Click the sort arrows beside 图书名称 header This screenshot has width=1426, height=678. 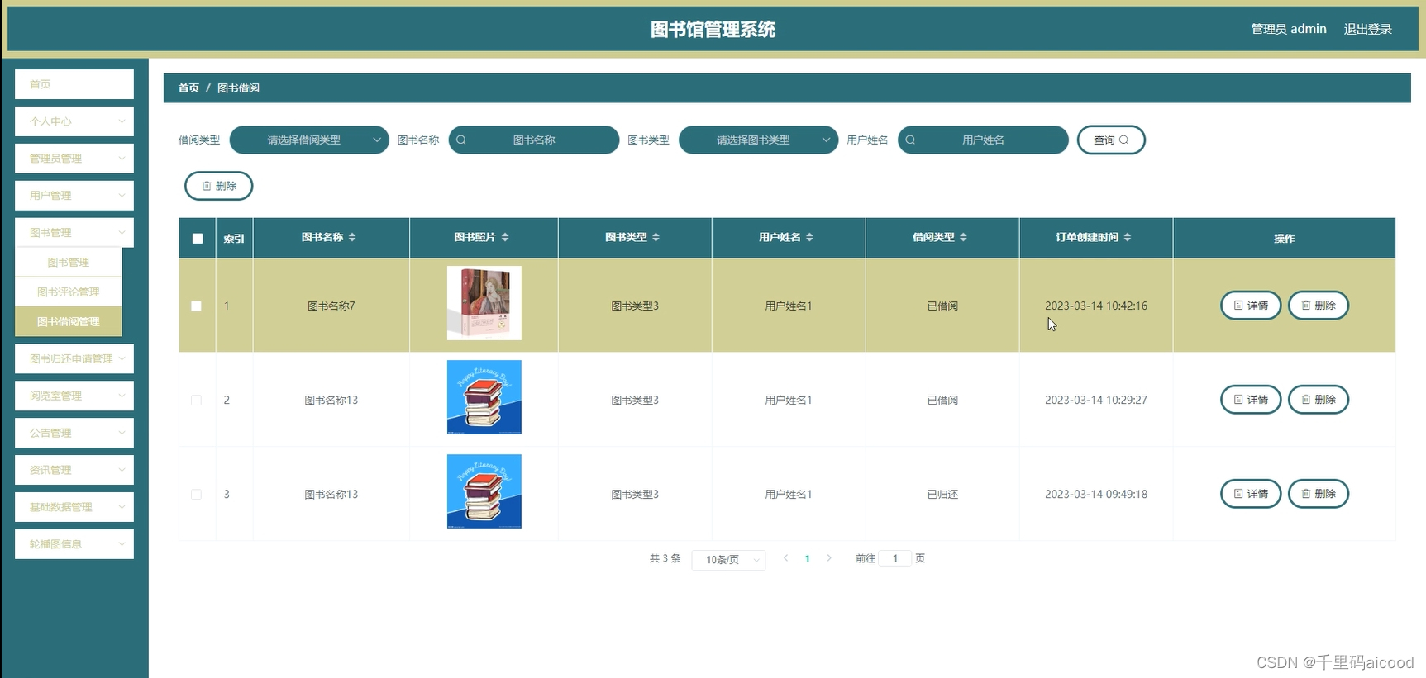point(352,238)
